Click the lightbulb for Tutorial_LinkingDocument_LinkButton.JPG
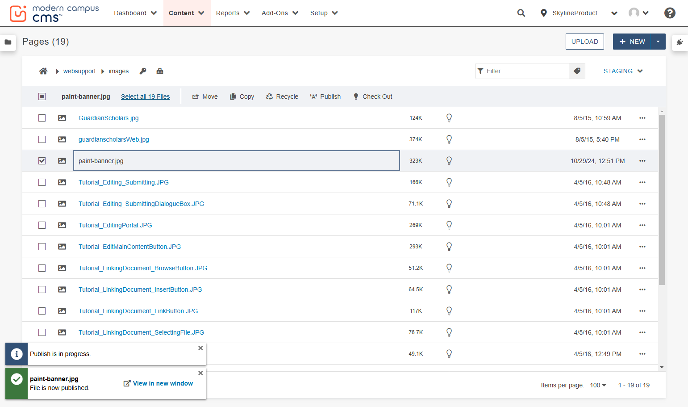The image size is (688, 407). coord(449,311)
